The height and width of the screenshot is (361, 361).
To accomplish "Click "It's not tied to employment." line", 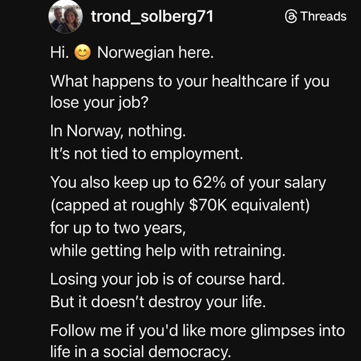I will point(146,154).
